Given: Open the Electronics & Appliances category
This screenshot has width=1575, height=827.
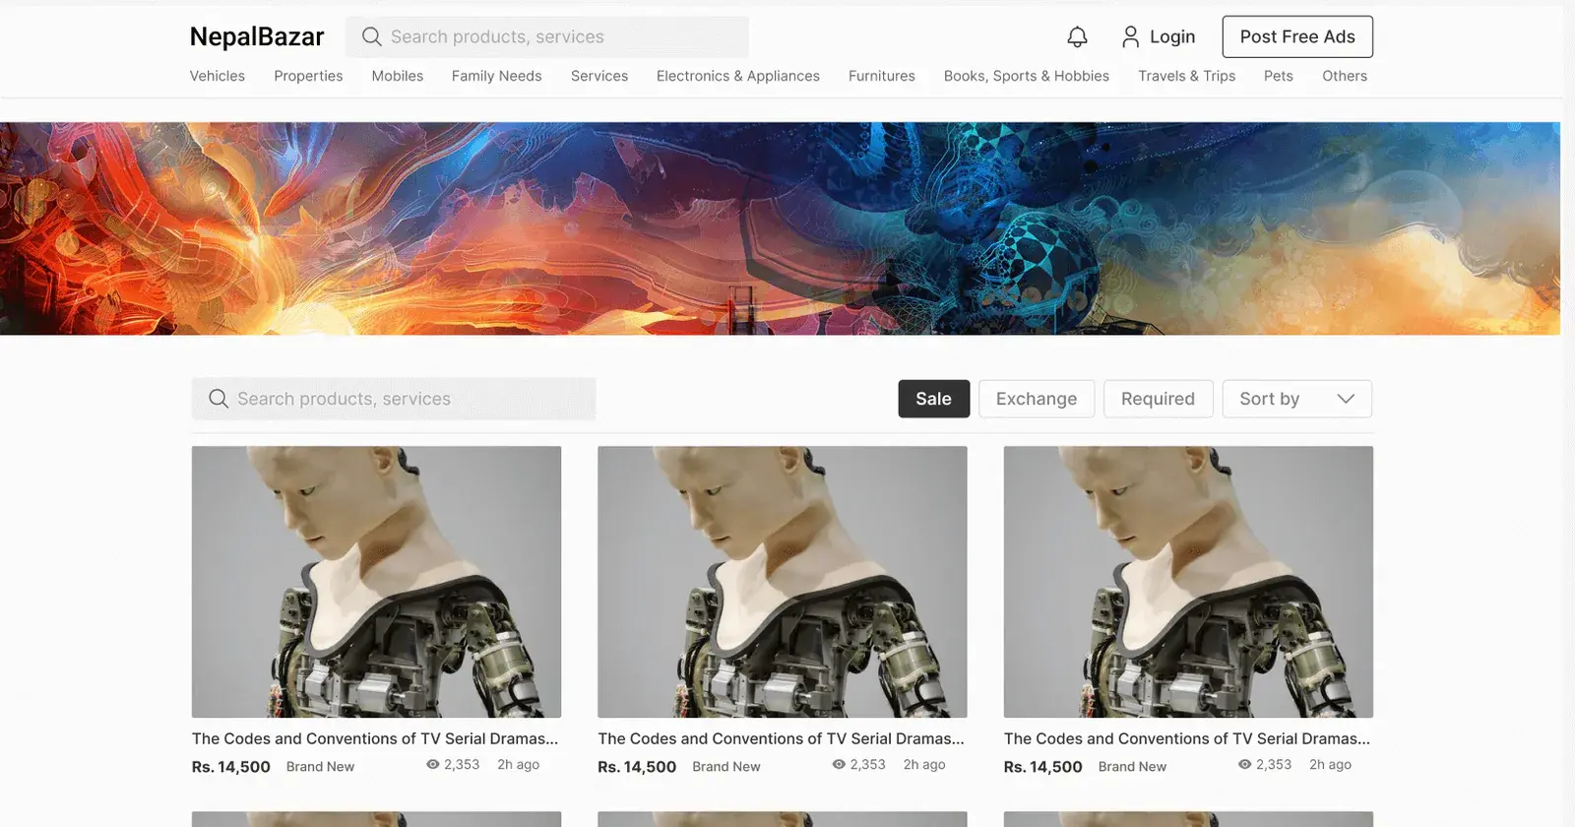Looking at the screenshot, I should (x=738, y=76).
